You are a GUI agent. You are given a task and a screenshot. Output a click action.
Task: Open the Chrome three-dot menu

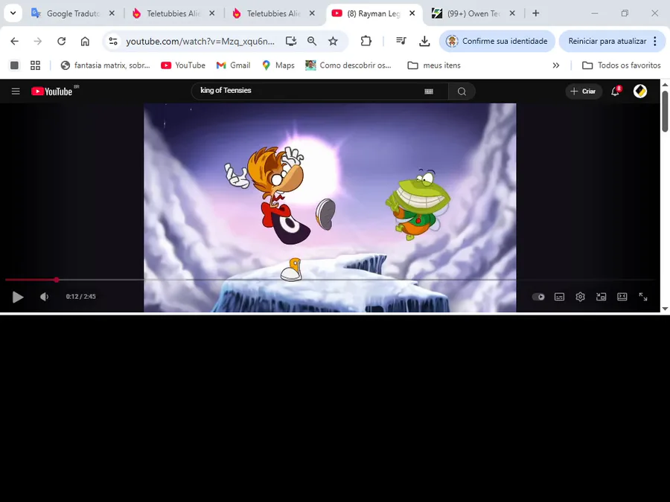(x=655, y=41)
